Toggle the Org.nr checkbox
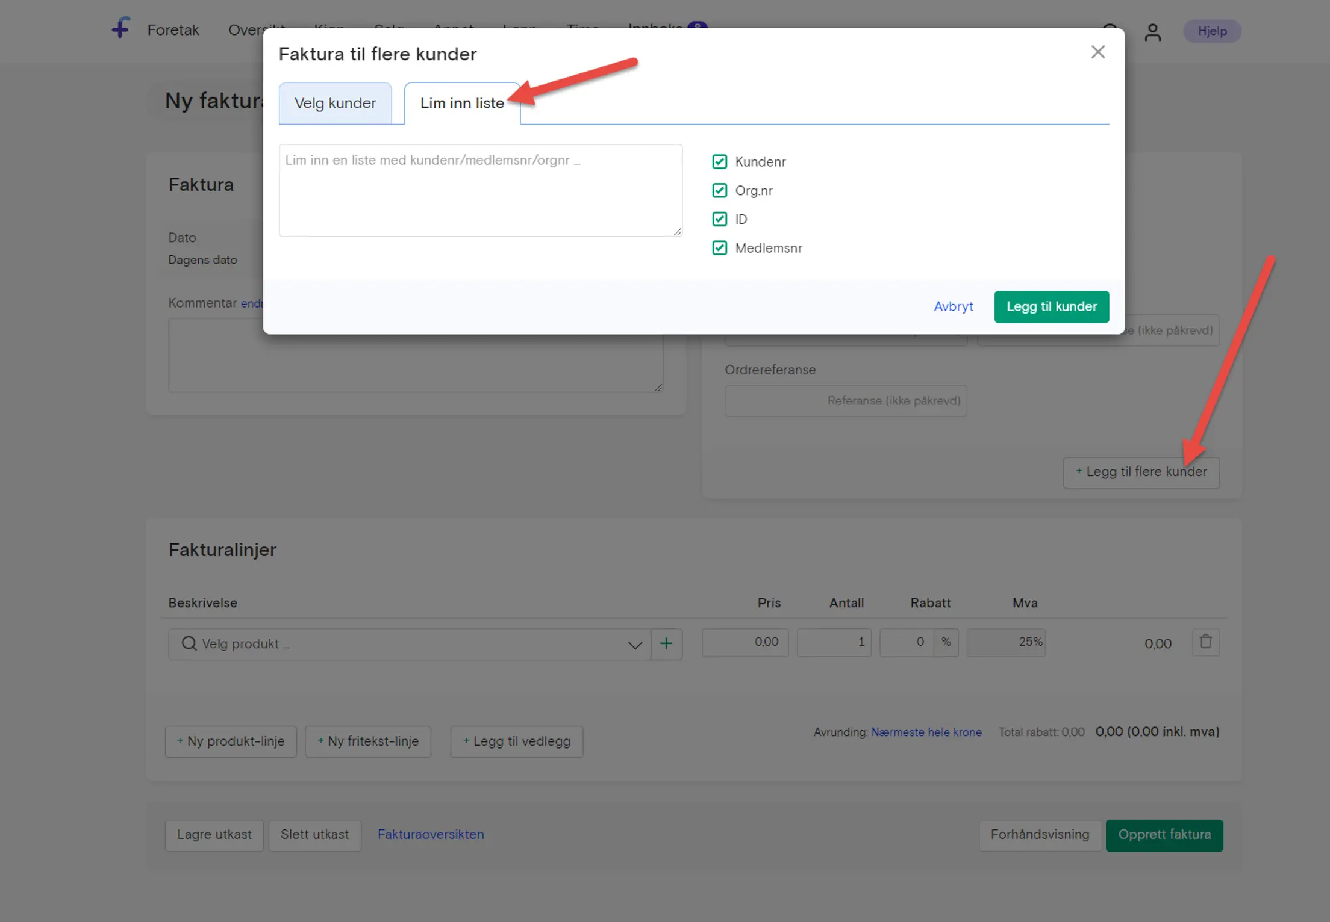The image size is (1330, 922). pos(719,191)
